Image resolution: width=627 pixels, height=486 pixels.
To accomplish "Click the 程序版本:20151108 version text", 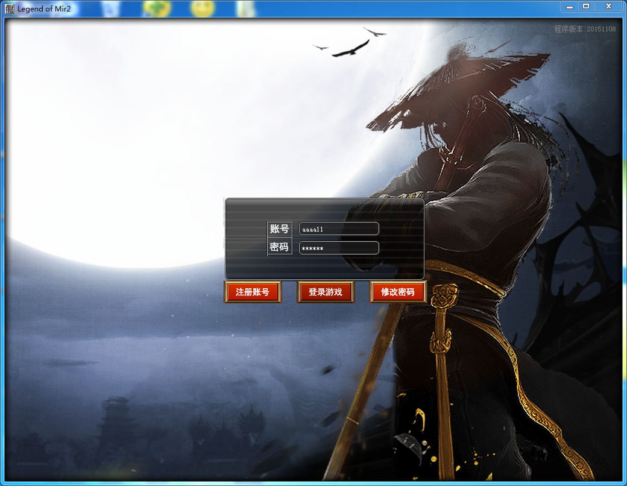I will 585,29.
